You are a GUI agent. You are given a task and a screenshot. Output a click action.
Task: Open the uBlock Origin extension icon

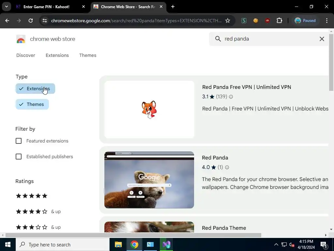click(267, 21)
